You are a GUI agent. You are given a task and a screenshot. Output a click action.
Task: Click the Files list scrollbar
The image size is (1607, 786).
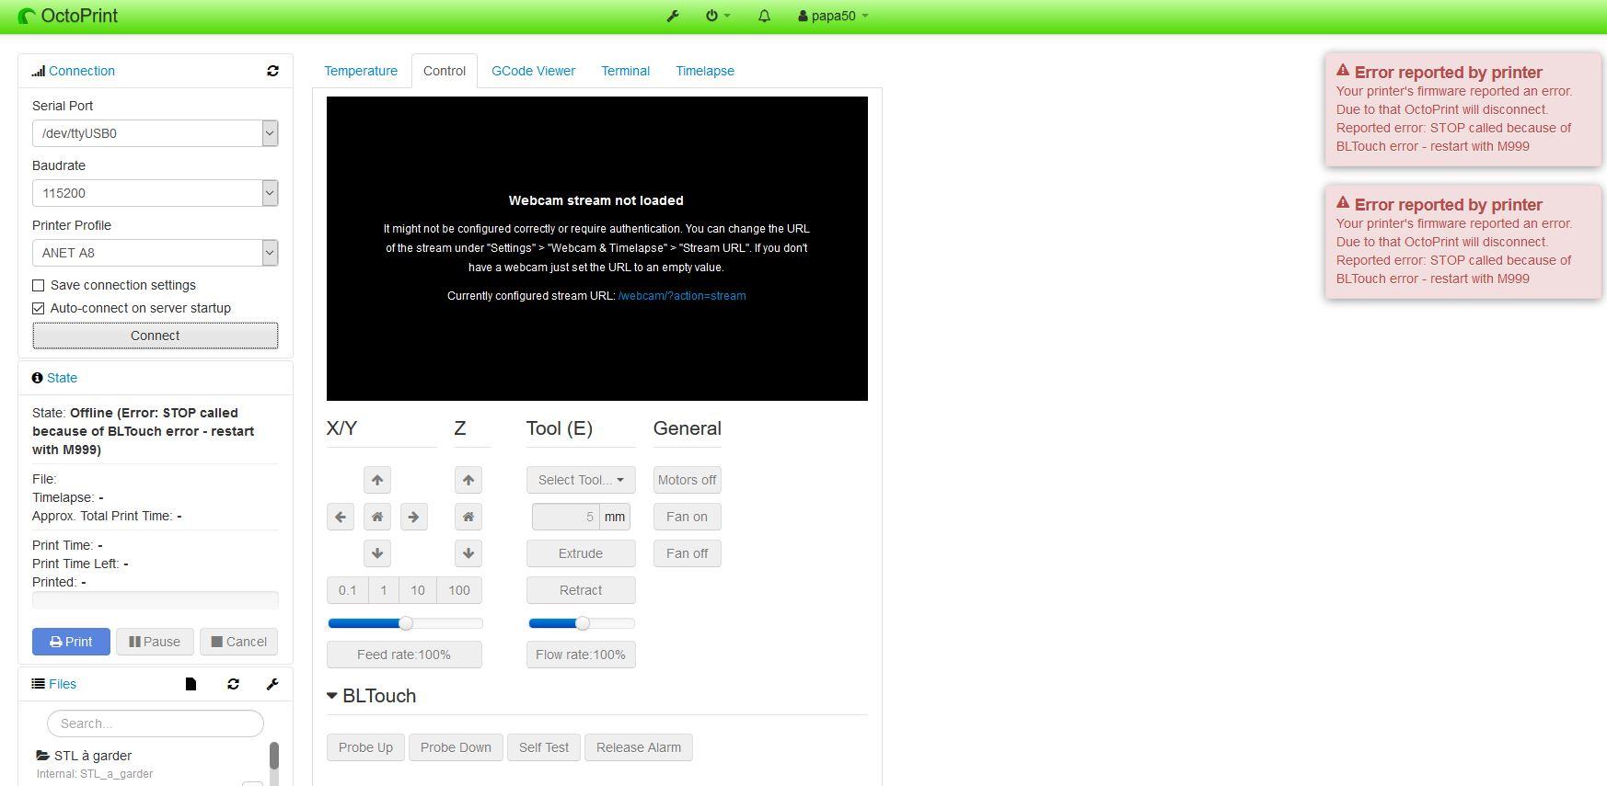[x=273, y=757]
